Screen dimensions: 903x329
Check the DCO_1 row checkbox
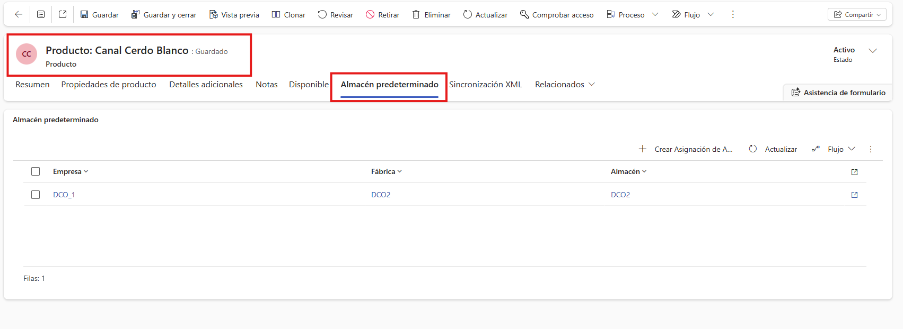point(36,195)
